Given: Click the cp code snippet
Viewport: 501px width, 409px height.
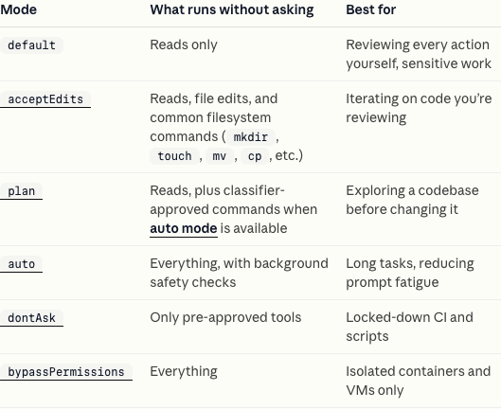Looking at the screenshot, I should (255, 156).
